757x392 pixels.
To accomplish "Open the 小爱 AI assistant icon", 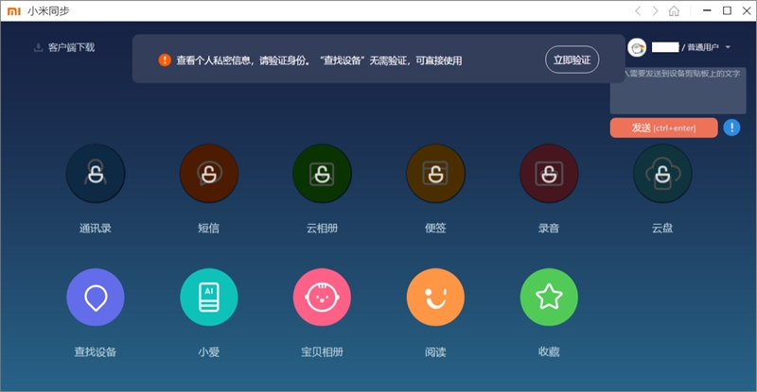I will pyautogui.click(x=209, y=298).
